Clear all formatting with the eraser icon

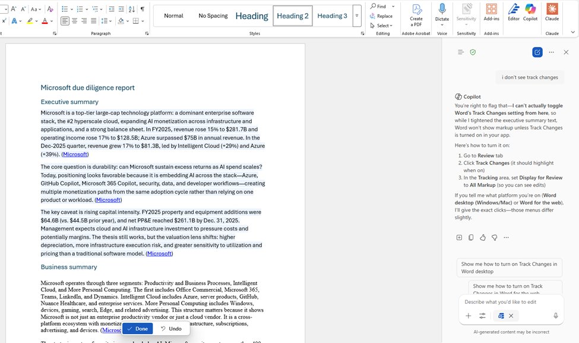tap(50, 9)
